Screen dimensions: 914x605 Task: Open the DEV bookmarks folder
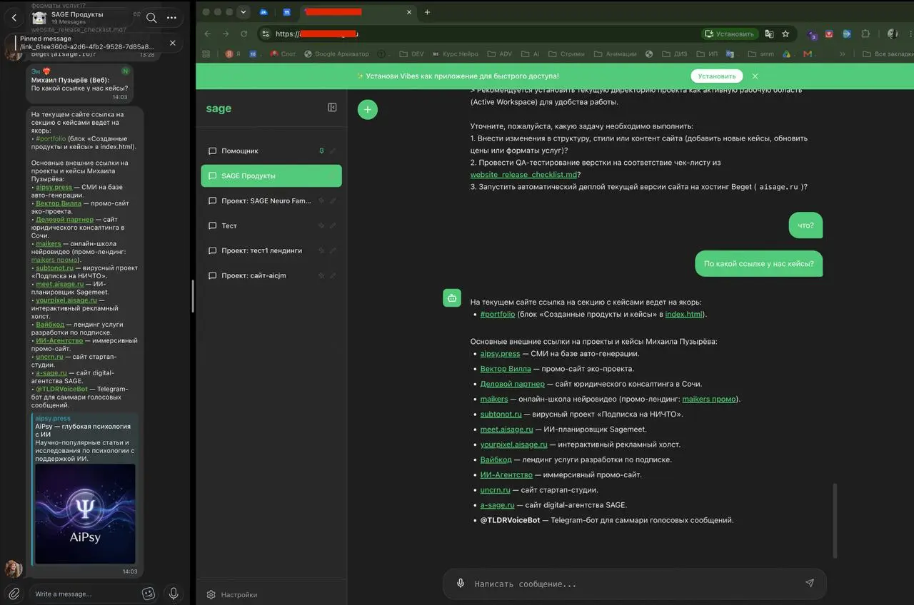coord(411,54)
